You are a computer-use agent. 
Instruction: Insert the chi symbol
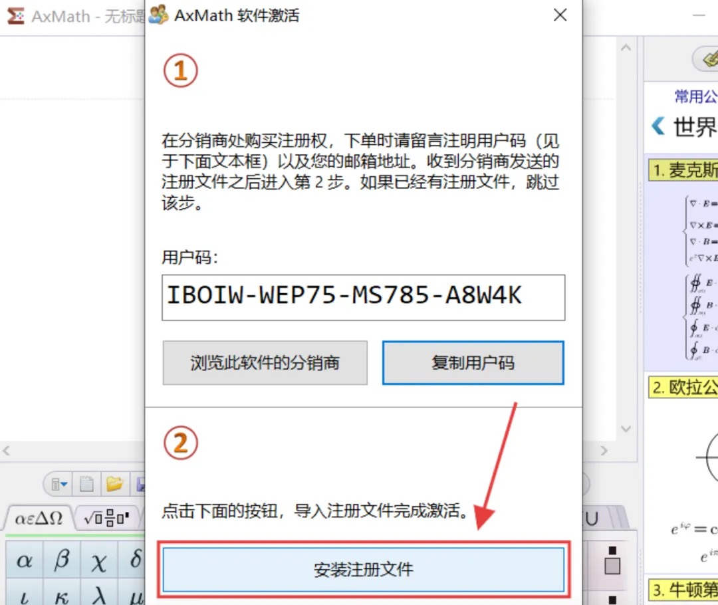click(99, 560)
